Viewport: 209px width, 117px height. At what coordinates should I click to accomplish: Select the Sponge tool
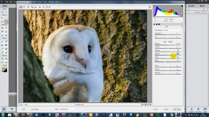(x=6, y=35)
